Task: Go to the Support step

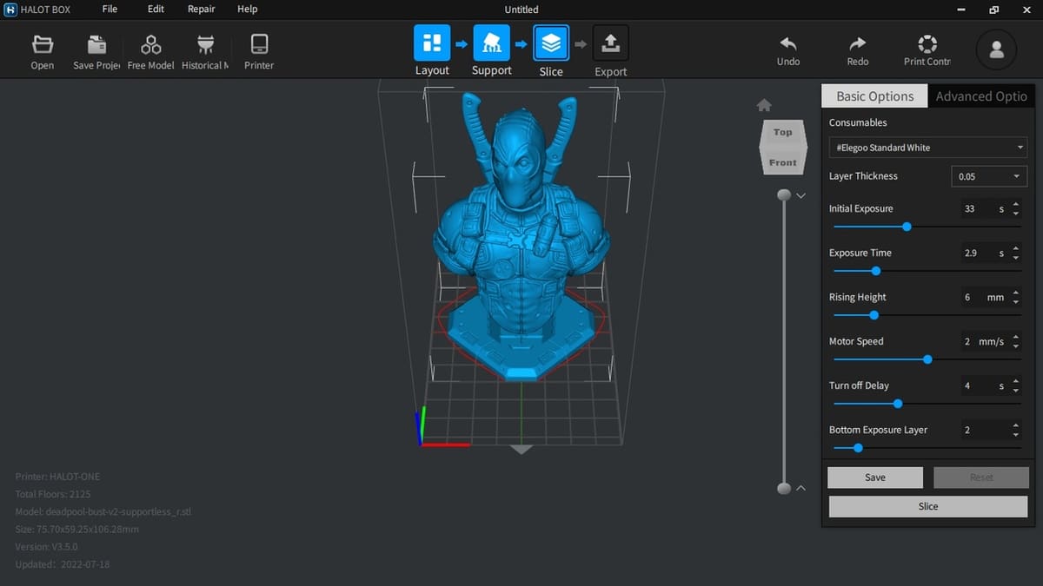Action: pos(491,43)
